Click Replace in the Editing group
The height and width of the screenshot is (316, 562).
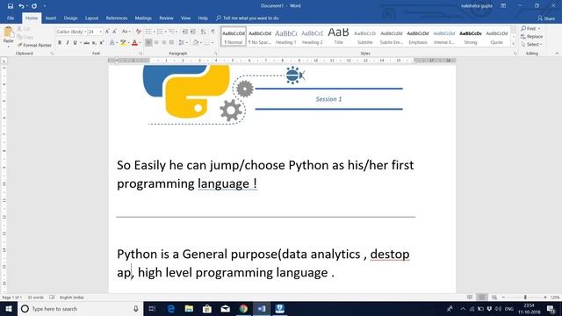(x=532, y=37)
